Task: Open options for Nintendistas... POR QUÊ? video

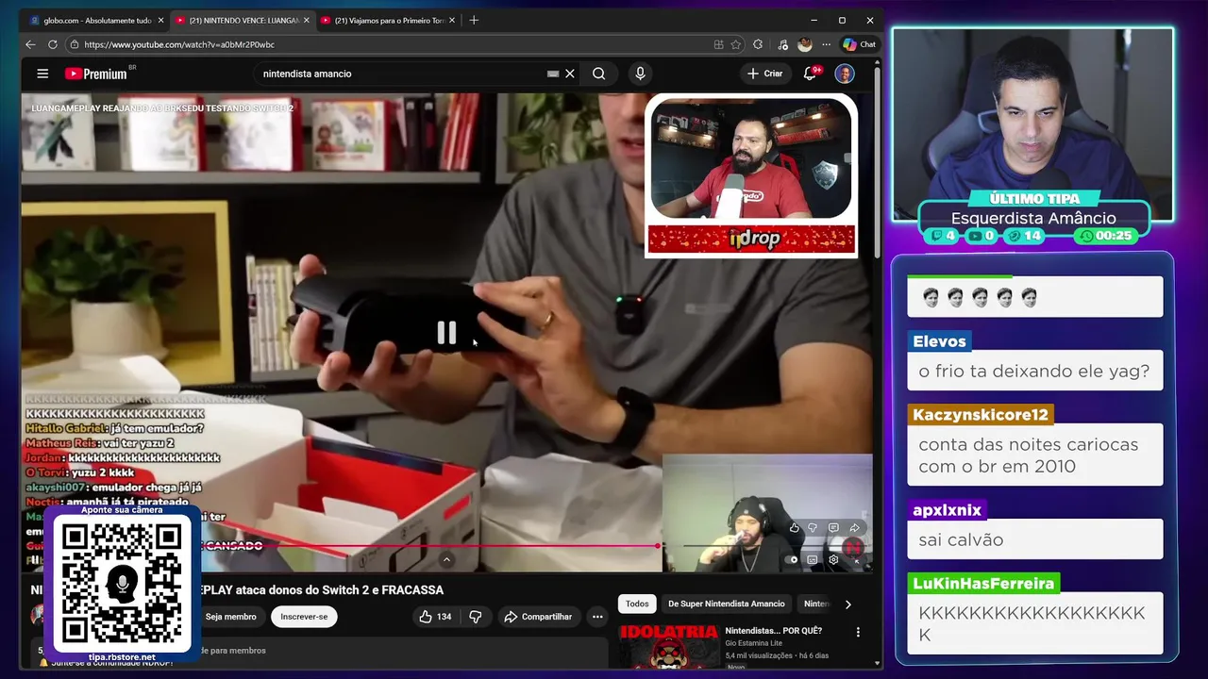Action: [x=858, y=632]
